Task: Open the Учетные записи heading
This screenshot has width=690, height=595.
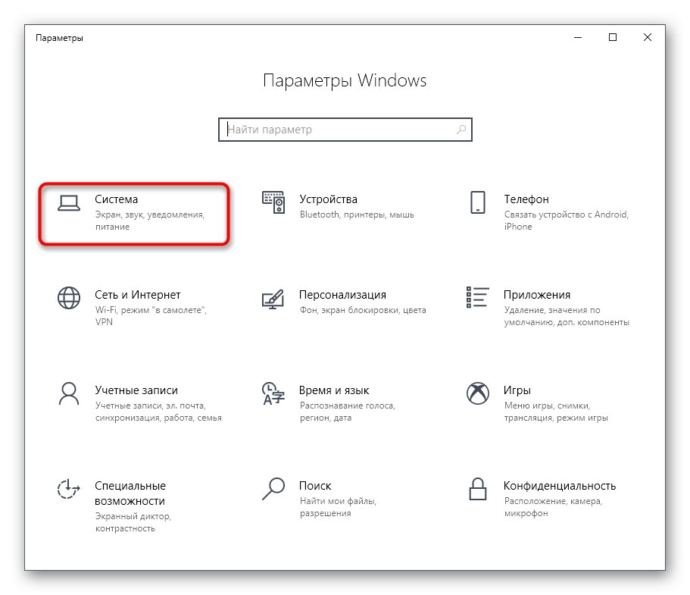Action: [136, 390]
